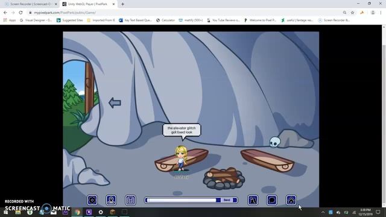Click the left arrow to exit the cave
The width and height of the screenshot is (386, 217).
115,102
